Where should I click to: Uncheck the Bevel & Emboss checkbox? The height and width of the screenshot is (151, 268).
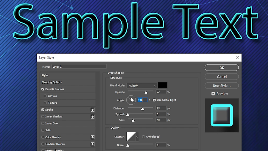pyautogui.click(x=43, y=89)
